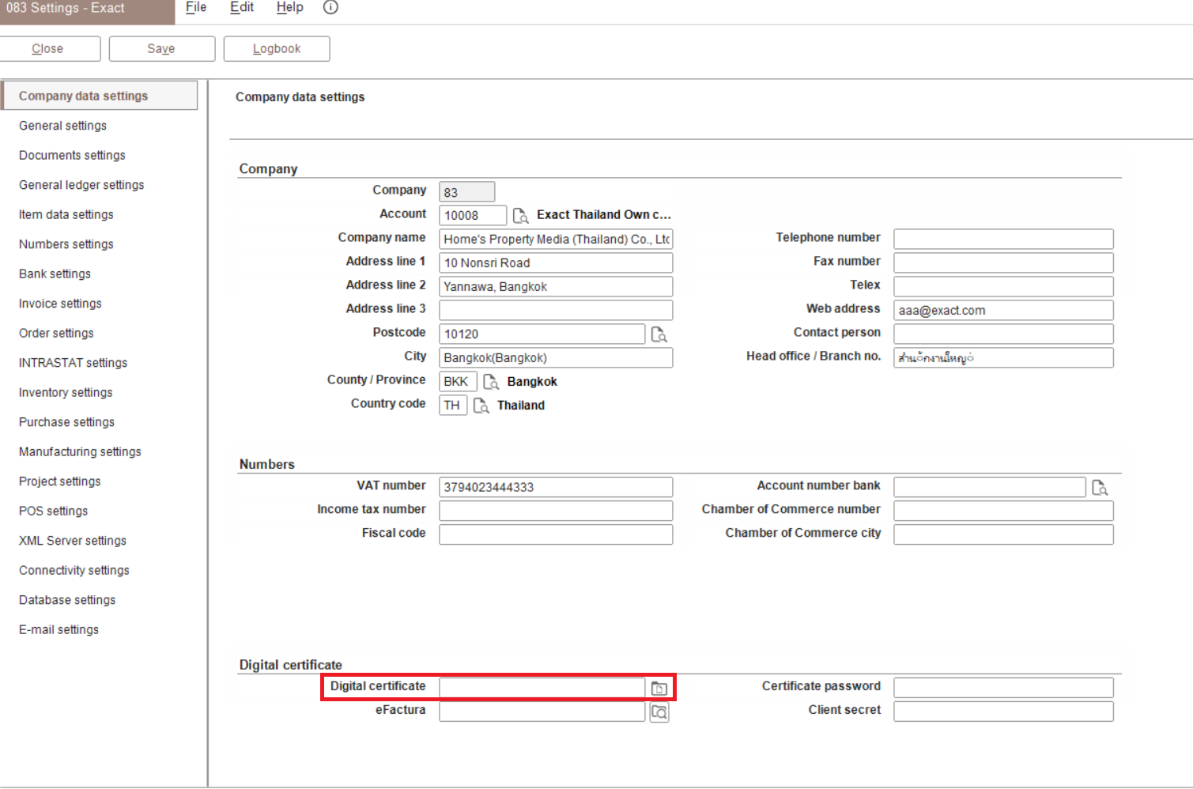
Task: Open the File menu
Action: pos(196,7)
